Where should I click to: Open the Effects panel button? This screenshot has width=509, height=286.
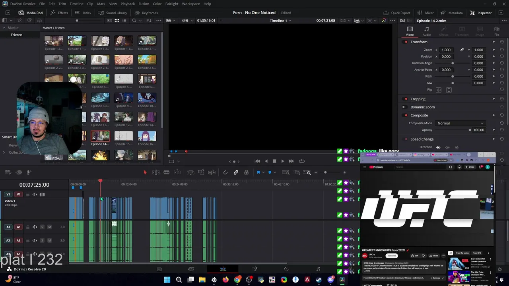59,13
